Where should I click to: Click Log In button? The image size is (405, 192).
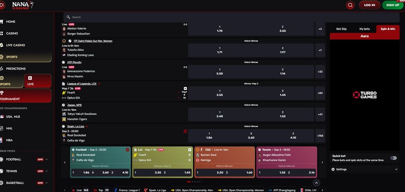click(x=369, y=5)
